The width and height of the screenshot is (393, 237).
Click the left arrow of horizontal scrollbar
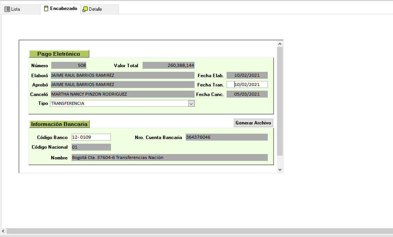pyautogui.click(x=3, y=231)
